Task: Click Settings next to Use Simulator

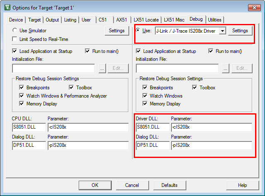Action: (x=116, y=31)
